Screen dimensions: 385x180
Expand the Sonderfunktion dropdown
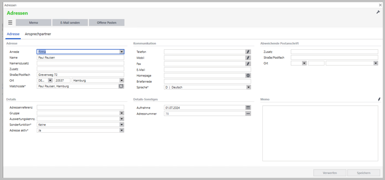121,124
